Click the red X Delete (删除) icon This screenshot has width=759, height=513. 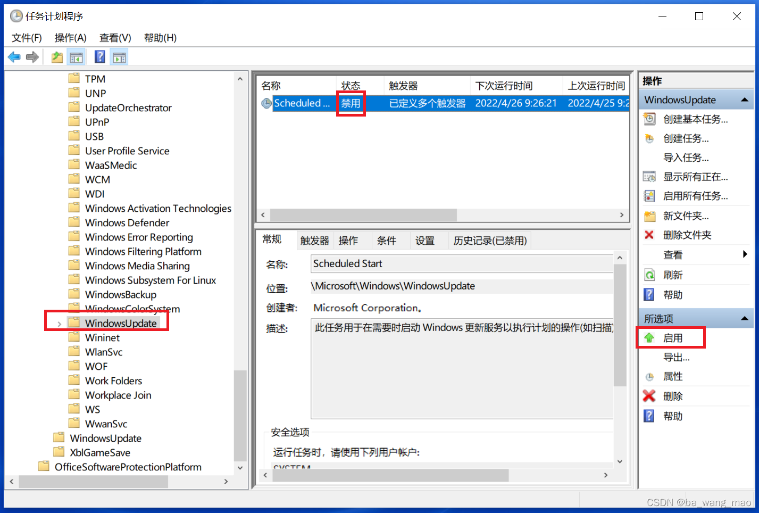pyautogui.click(x=649, y=396)
